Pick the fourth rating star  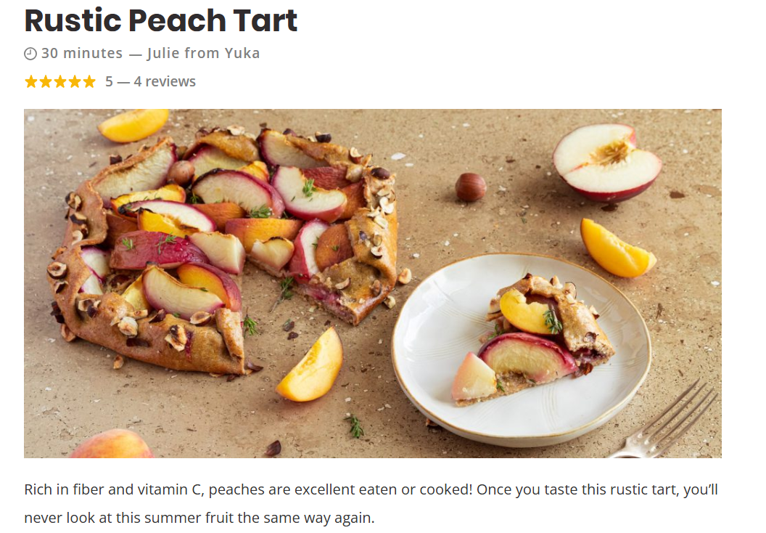coord(75,81)
